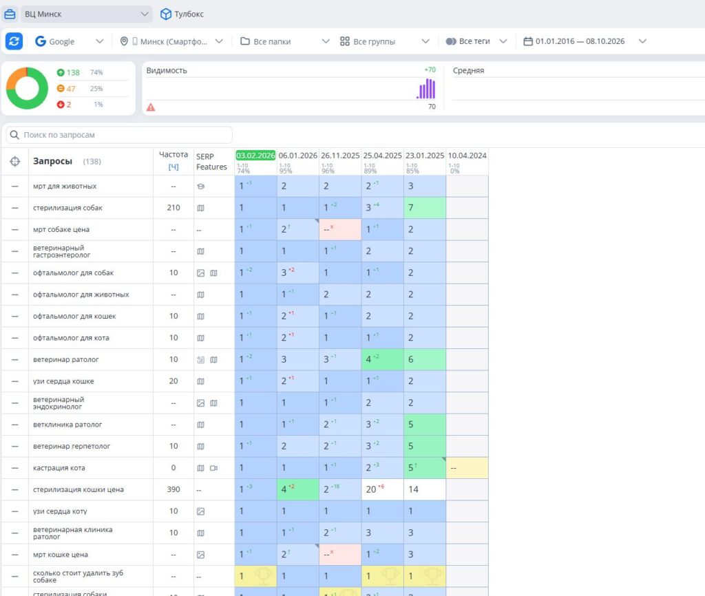The width and height of the screenshot is (705, 596).
Task: Expand the date range 01.01.2016 — 08.10.2026 chevron
Action: (642, 41)
